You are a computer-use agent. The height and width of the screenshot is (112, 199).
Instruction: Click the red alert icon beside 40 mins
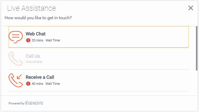[x=28, y=84]
